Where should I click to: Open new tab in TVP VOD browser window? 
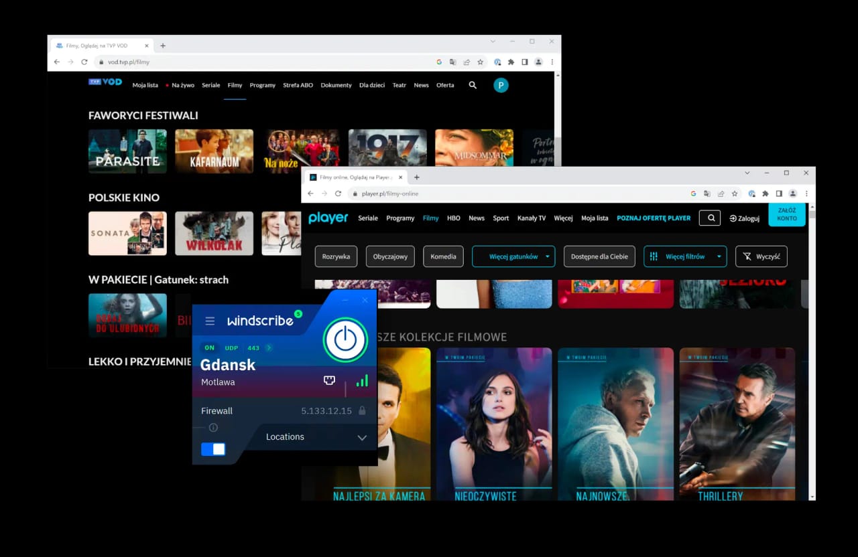click(x=162, y=46)
